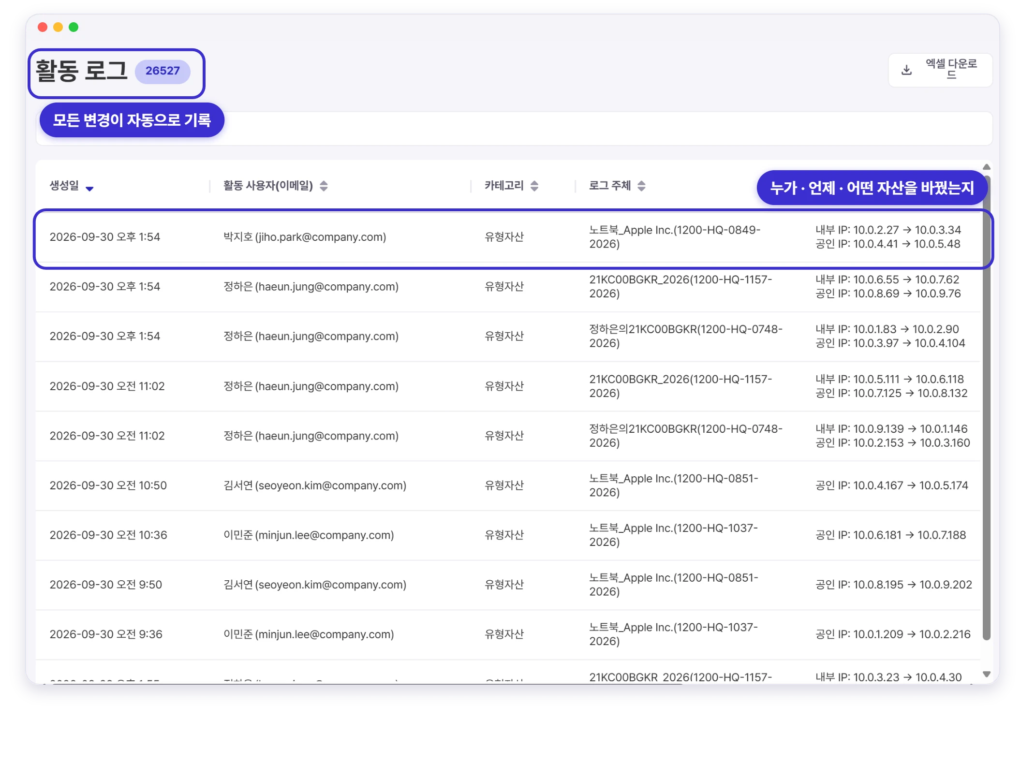
Task: Click IP change 10.0.6.55 → 10.0.7.62 cell
Action: click(887, 279)
